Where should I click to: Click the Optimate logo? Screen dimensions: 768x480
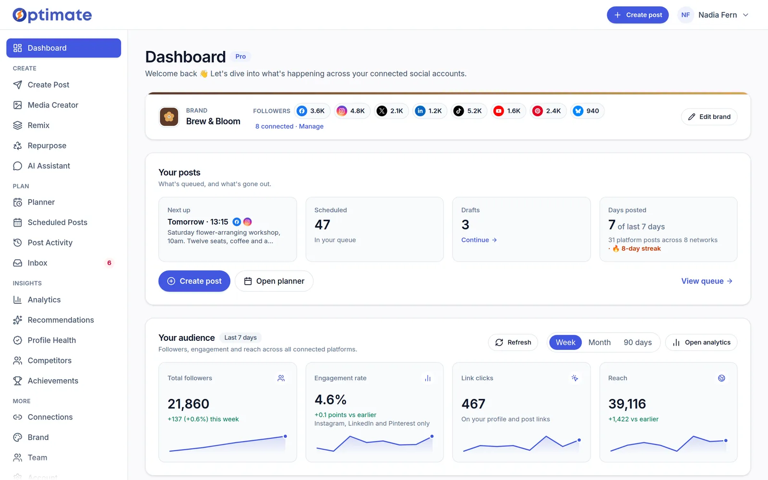click(52, 15)
